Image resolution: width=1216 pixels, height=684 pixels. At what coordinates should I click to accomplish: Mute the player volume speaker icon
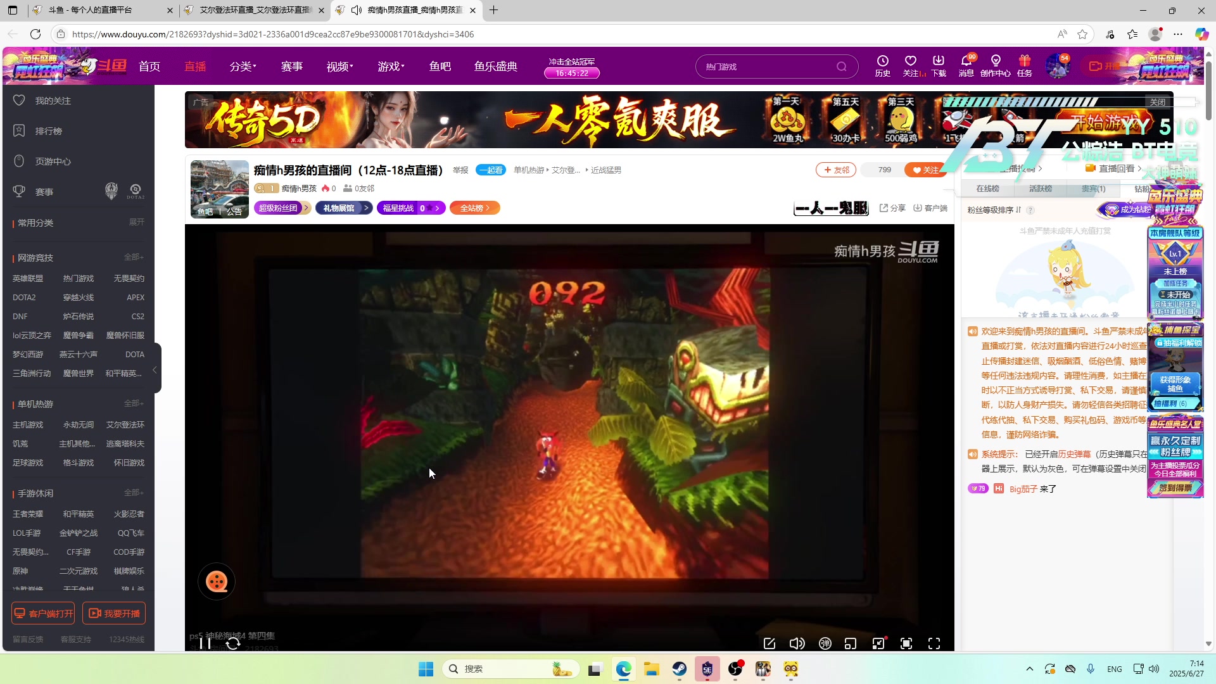(797, 643)
